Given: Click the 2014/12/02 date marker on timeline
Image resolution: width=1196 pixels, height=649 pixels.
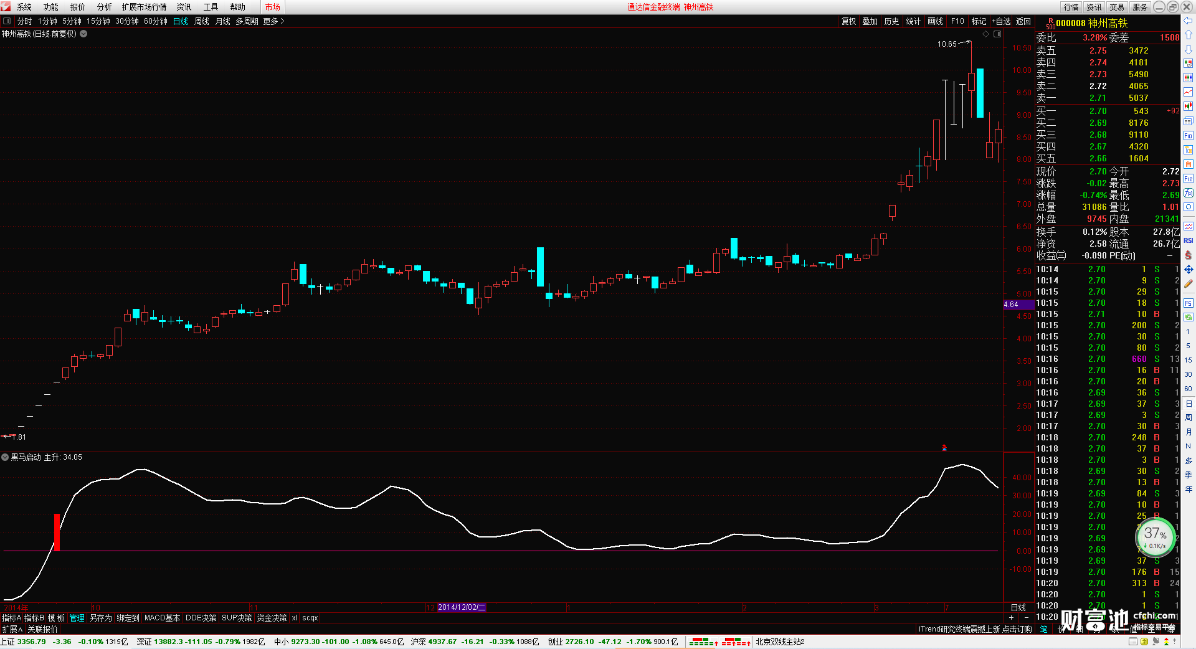Looking at the screenshot, I should click(x=462, y=607).
